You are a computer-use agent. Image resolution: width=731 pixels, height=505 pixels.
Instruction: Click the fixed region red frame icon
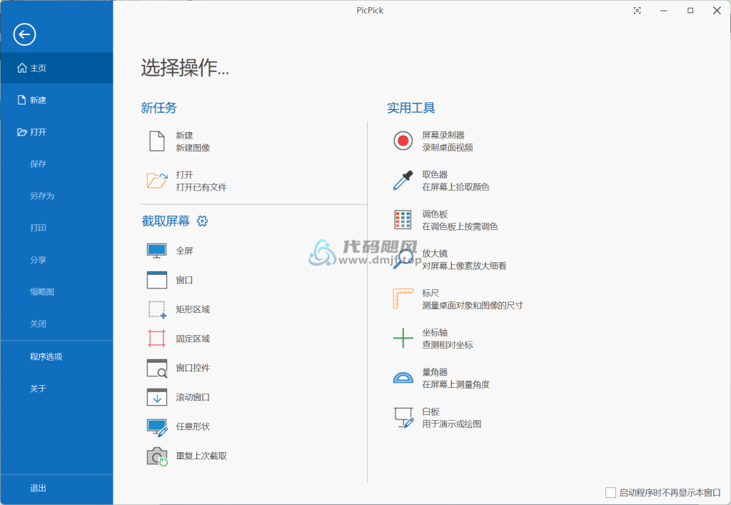(x=156, y=339)
